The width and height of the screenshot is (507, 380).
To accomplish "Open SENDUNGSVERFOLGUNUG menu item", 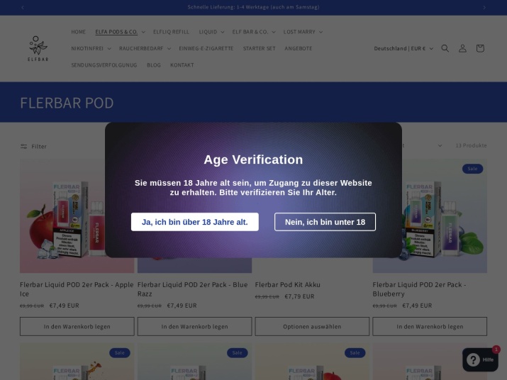I will click(104, 65).
